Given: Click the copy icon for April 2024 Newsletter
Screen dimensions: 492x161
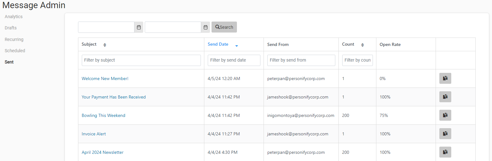Looking at the screenshot, I should coord(445,152).
